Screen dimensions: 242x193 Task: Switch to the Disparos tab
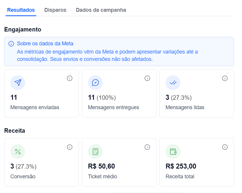[x=55, y=10]
